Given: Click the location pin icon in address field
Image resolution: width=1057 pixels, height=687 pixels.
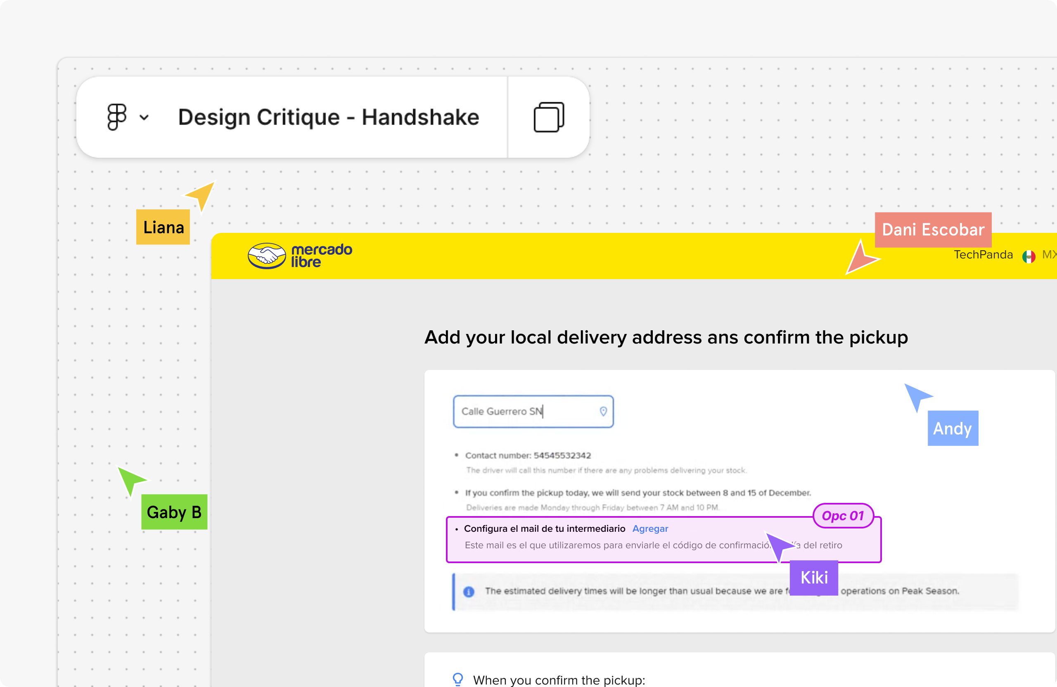Looking at the screenshot, I should pos(603,411).
